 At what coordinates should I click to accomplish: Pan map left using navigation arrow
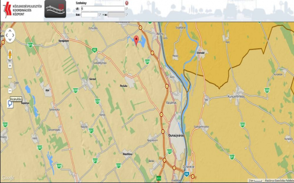(5, 35)
